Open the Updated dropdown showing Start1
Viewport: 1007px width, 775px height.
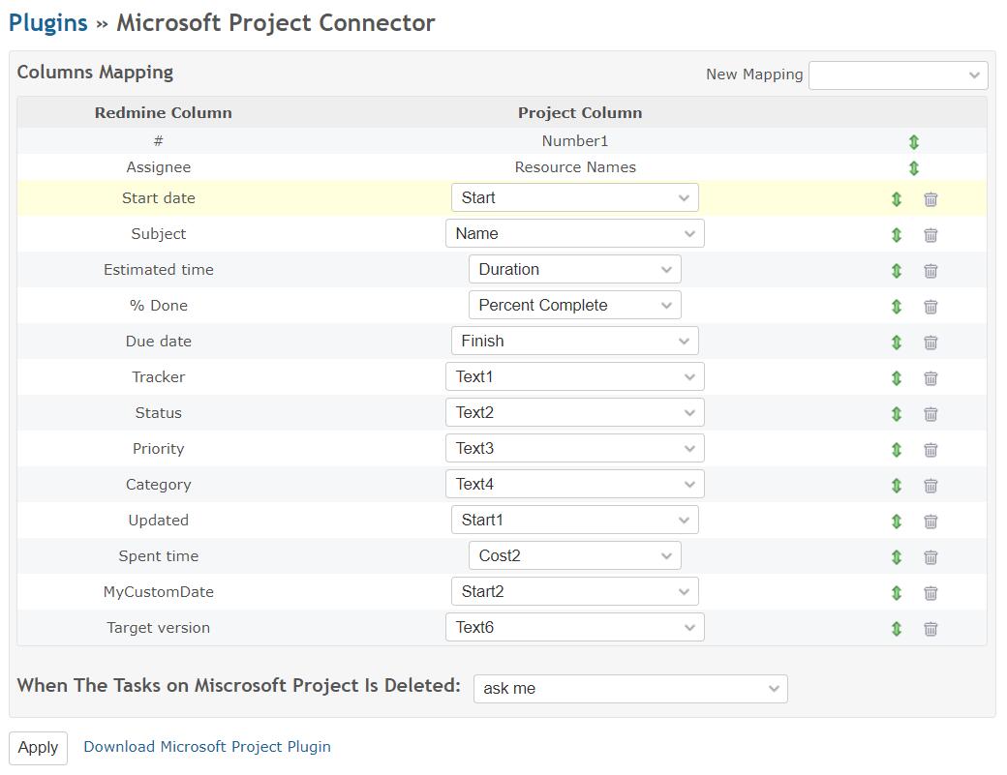coord(575,521)
